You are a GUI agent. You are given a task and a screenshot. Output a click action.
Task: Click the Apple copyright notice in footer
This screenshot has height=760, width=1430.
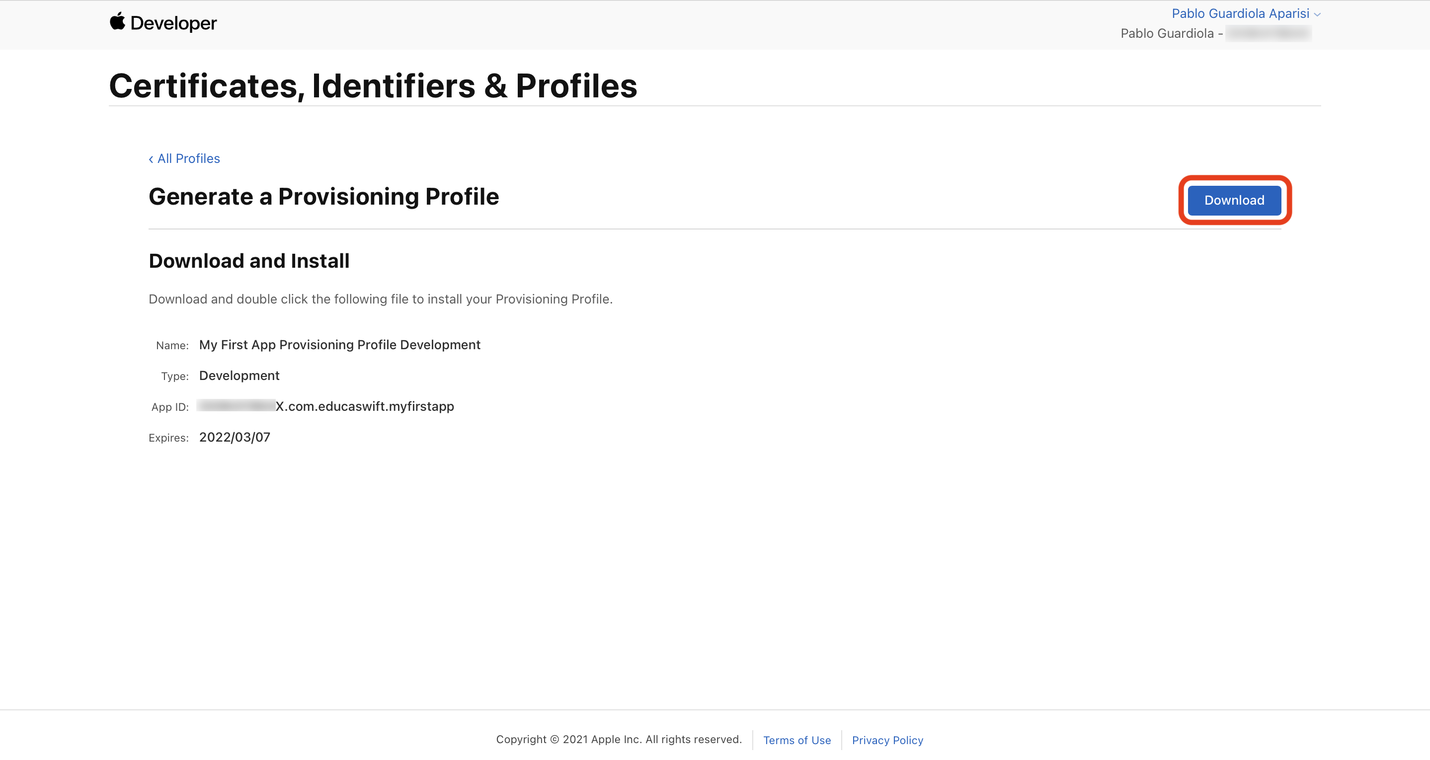click(x=619, y=740)
